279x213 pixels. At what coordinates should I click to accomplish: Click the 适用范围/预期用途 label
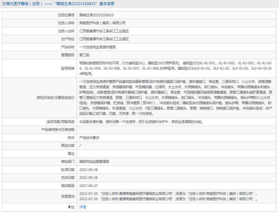click(60, 122)
